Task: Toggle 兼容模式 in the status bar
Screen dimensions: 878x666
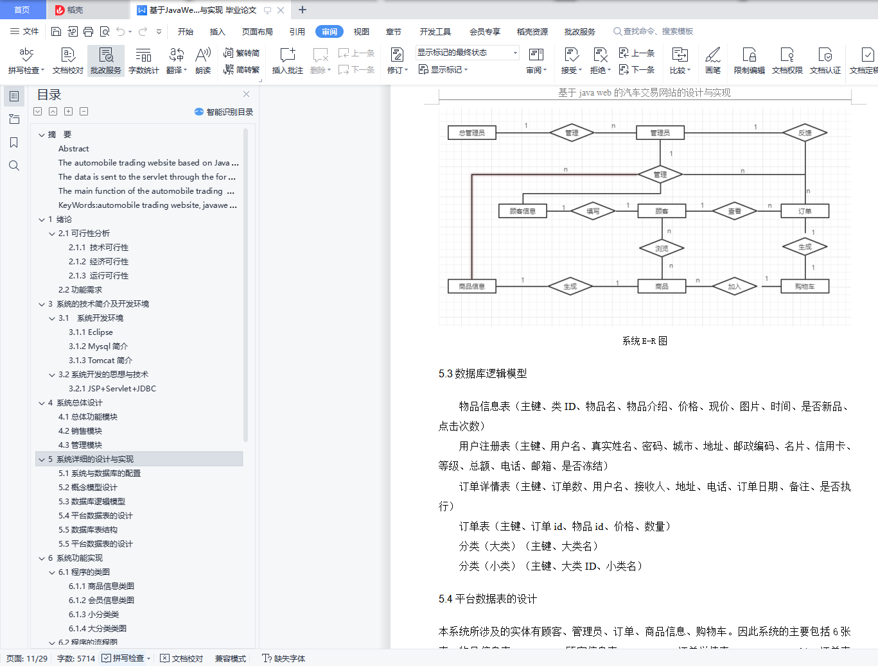Action: point(231,658)
